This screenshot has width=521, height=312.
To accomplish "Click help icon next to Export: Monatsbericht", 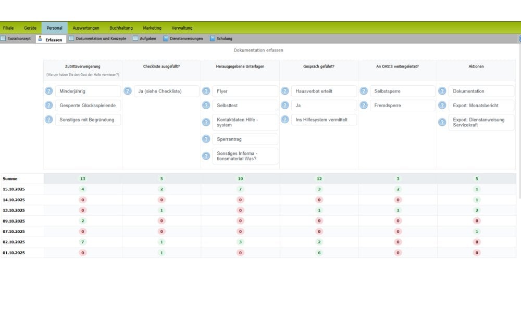I will click(442, 105).
